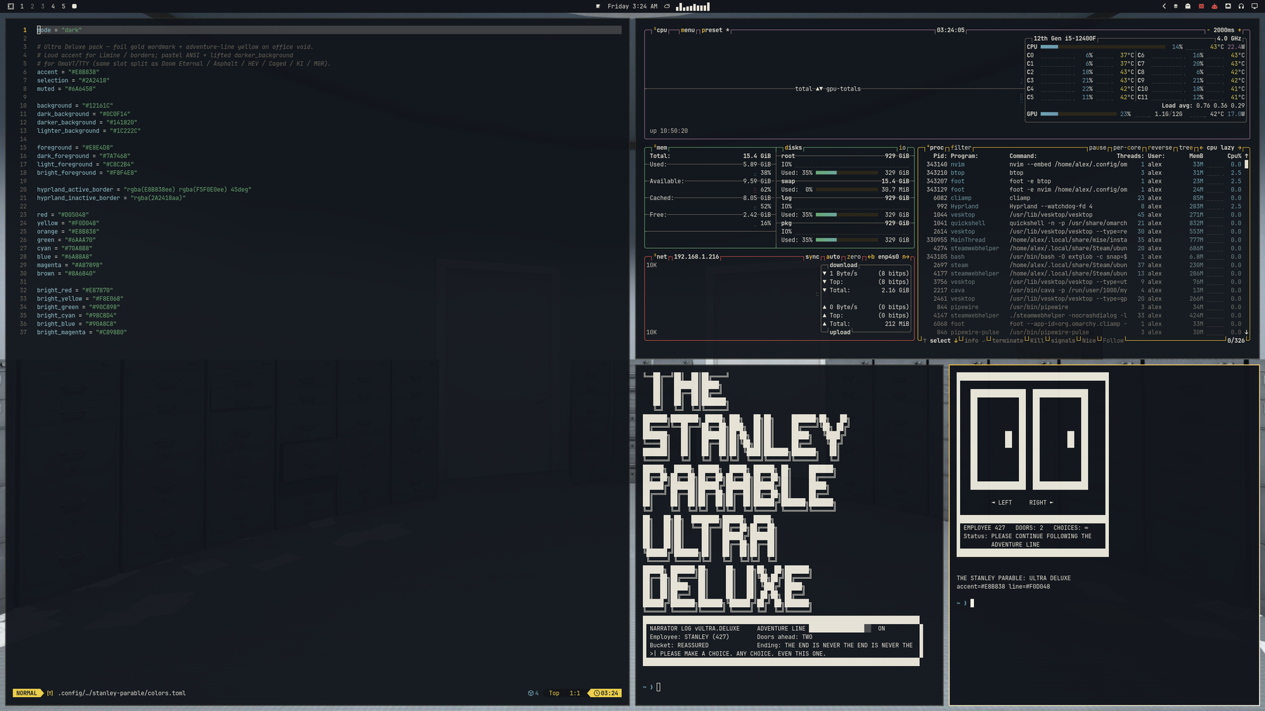Click the MemB column header in btop

tap(1196, 156)
